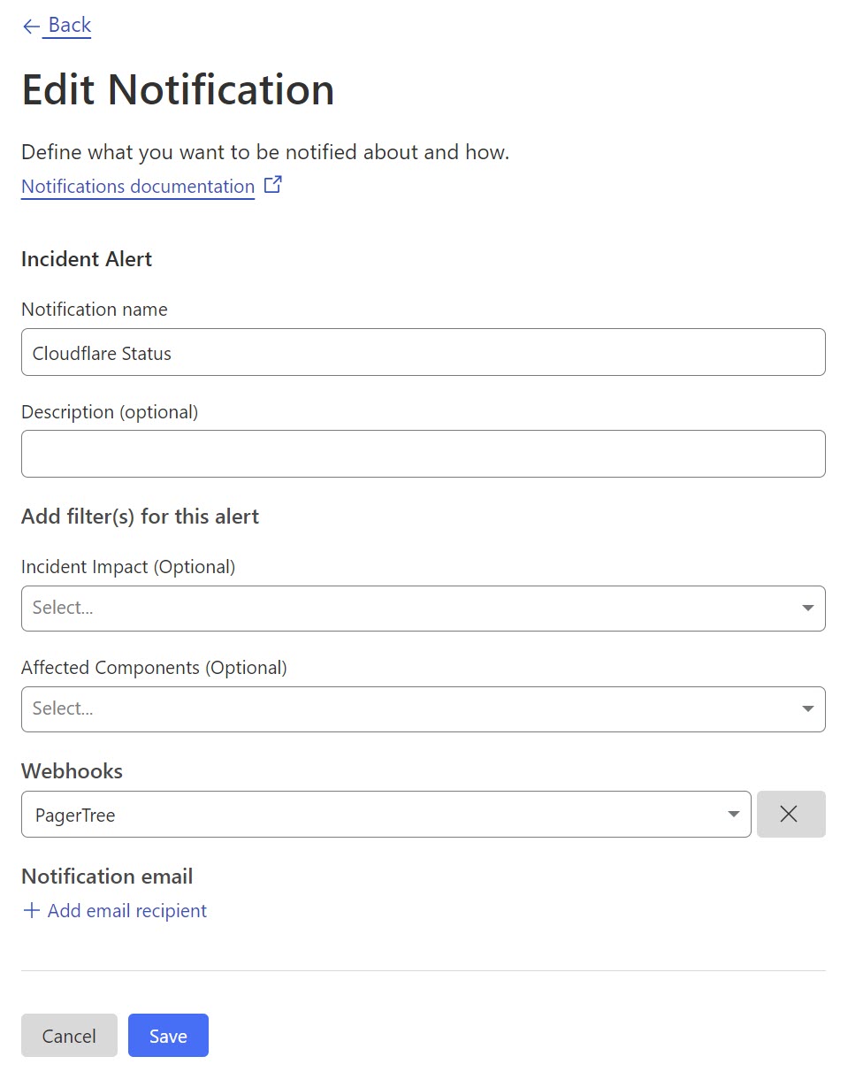
Task: Click the plus icon under Notification email
Action: pos(32,911)
